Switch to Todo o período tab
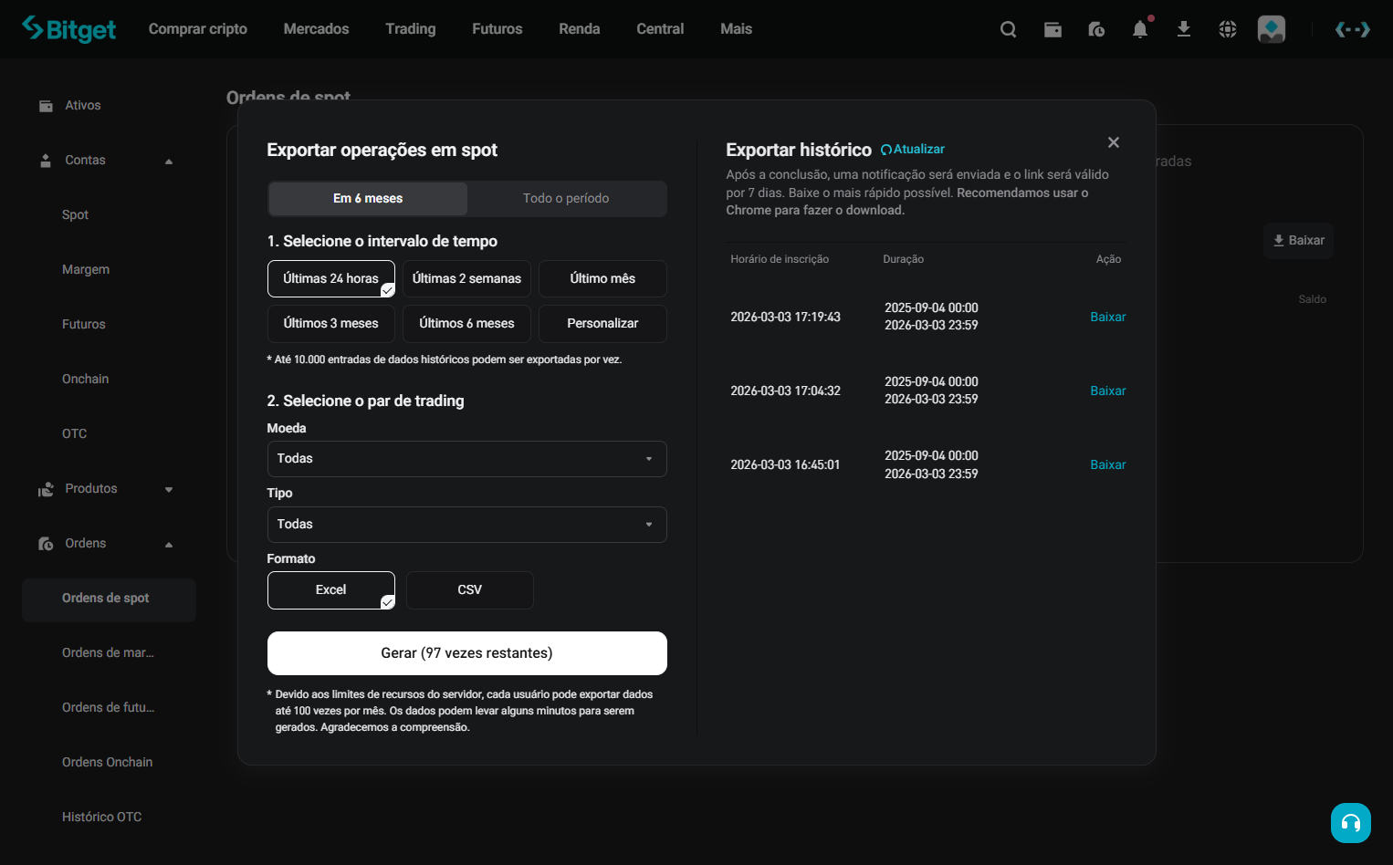Screen dimensions: 1393x865 pos(566,198)
